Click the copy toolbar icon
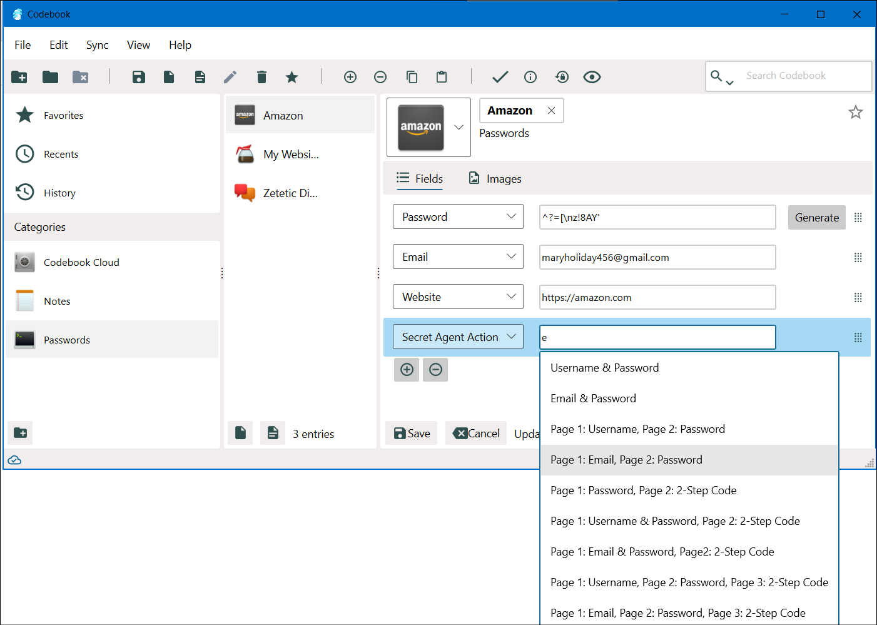 tap(412, 77)
